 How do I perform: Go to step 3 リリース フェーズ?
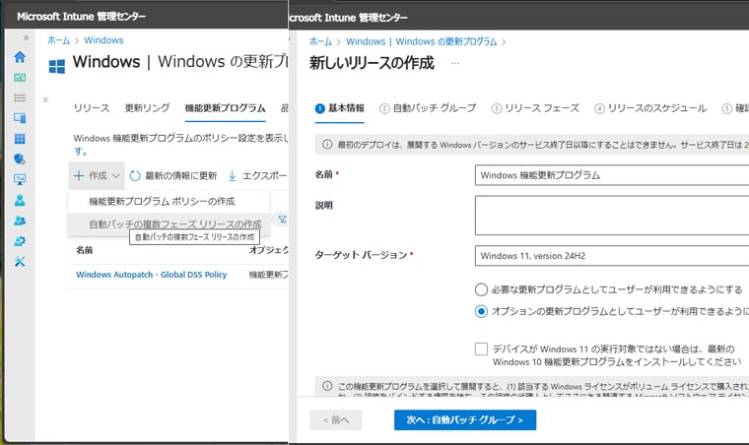[x=535, y=108]
